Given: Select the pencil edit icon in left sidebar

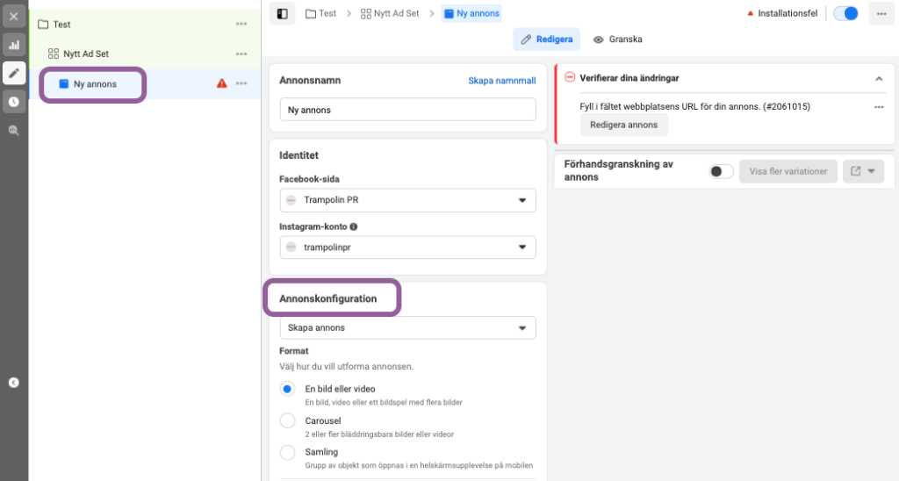Looking at the screenshot, I should 14,74.
